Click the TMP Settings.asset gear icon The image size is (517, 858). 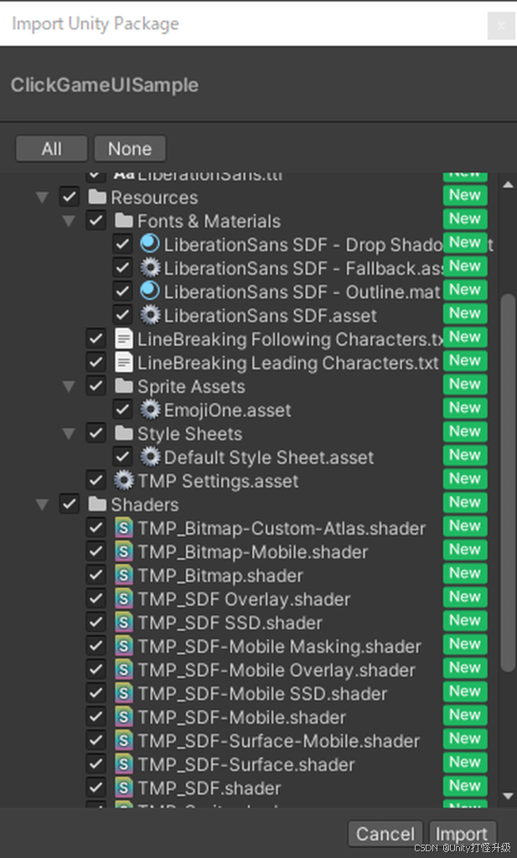point(124,480)
